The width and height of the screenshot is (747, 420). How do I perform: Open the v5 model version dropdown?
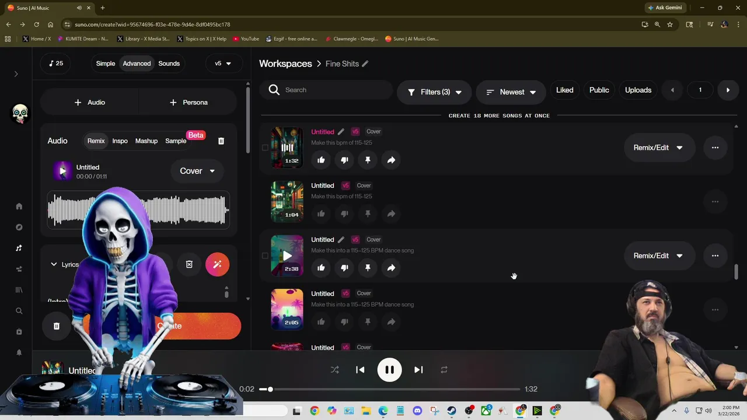tap(224, 64)
